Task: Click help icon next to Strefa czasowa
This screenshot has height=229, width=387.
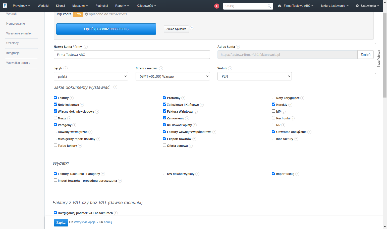Action: [161, 68]
